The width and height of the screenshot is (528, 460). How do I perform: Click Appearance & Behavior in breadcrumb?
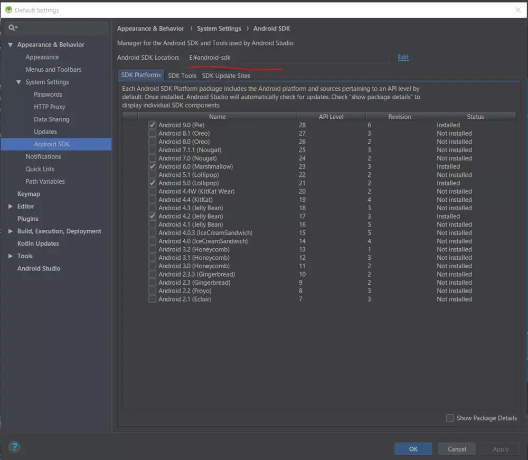coord(150,29)
